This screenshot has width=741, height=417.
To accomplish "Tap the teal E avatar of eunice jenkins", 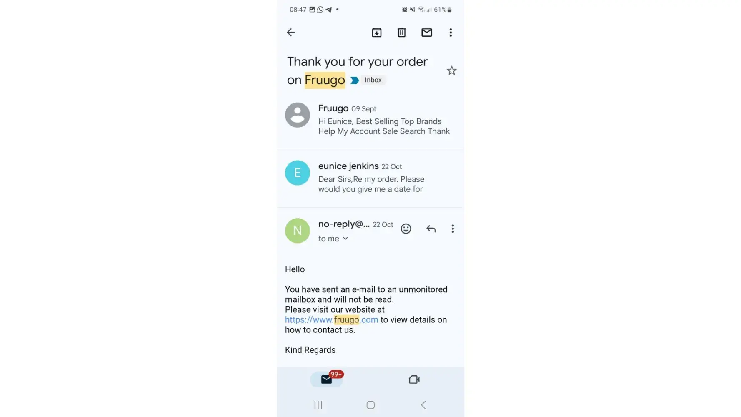I will point(298,173).
